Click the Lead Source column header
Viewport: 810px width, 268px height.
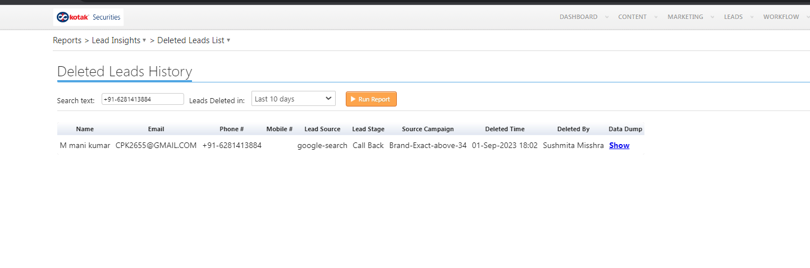point(322,129)
